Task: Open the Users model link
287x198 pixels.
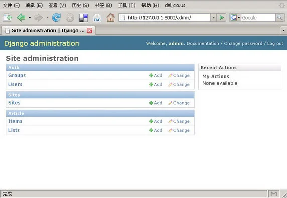Action: 15,85
